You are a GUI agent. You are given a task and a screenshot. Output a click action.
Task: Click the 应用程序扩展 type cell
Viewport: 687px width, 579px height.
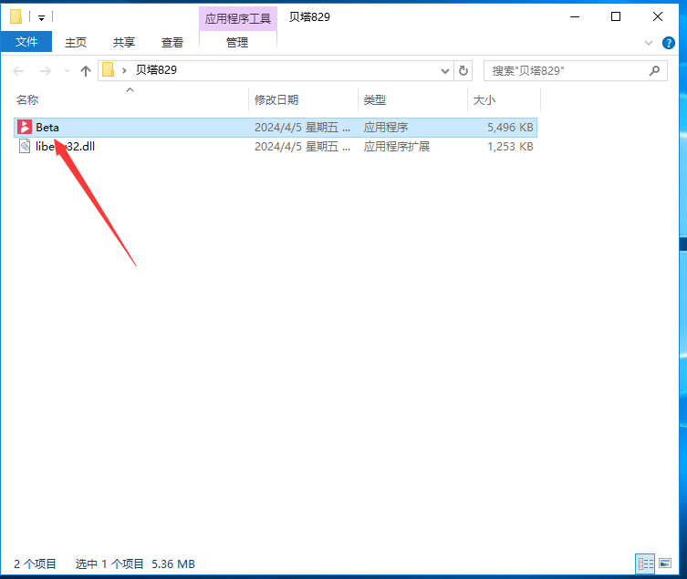[397, 146]
